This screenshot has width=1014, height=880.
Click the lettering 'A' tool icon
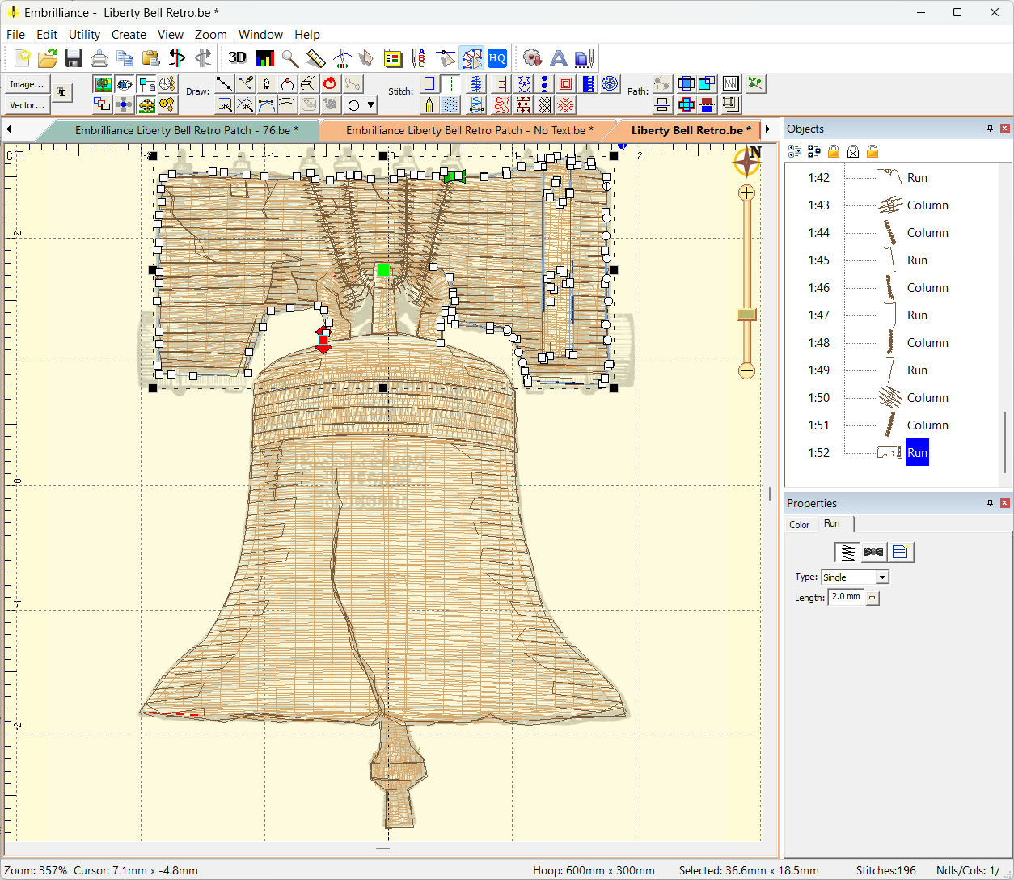(558, 57)
